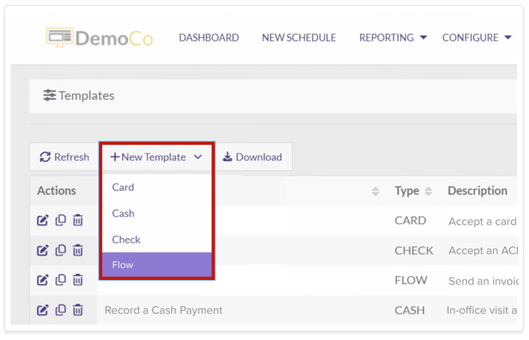The height and width of the screenshot is (340, 529).
Task: Open the Configure dropdown
Action: 476,38
